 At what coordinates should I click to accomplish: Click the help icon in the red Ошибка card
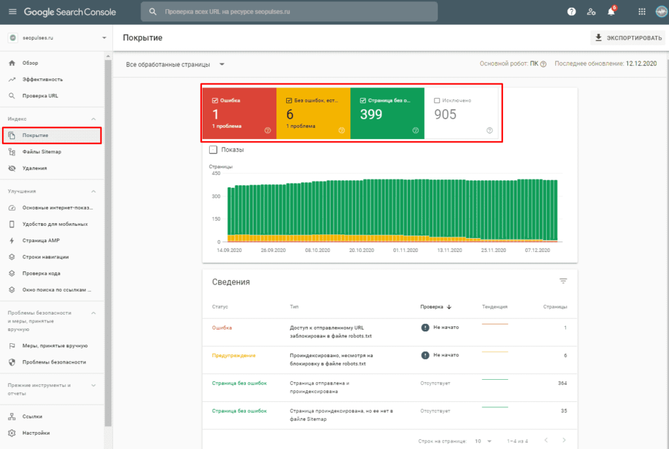point(267,131)
